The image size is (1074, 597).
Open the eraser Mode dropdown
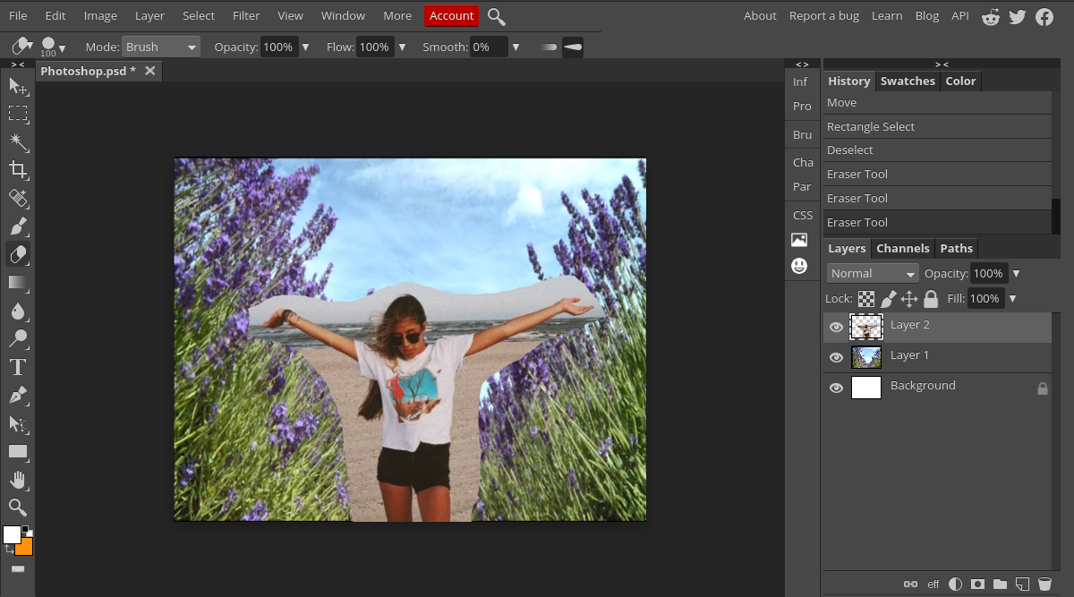(161, 47)
